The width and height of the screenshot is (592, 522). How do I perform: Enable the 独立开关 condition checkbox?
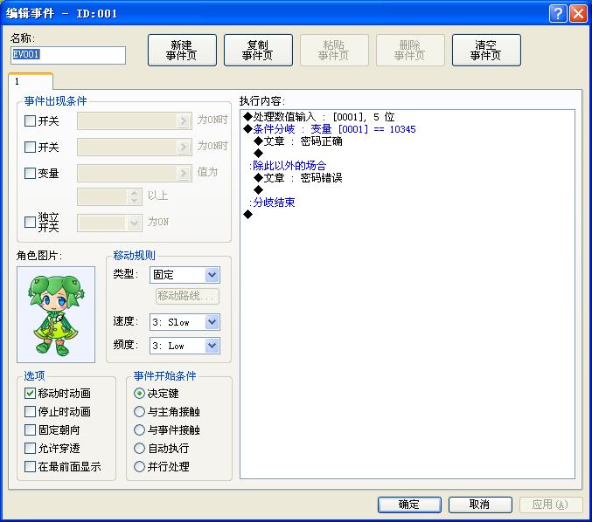[x=30, y=222]
